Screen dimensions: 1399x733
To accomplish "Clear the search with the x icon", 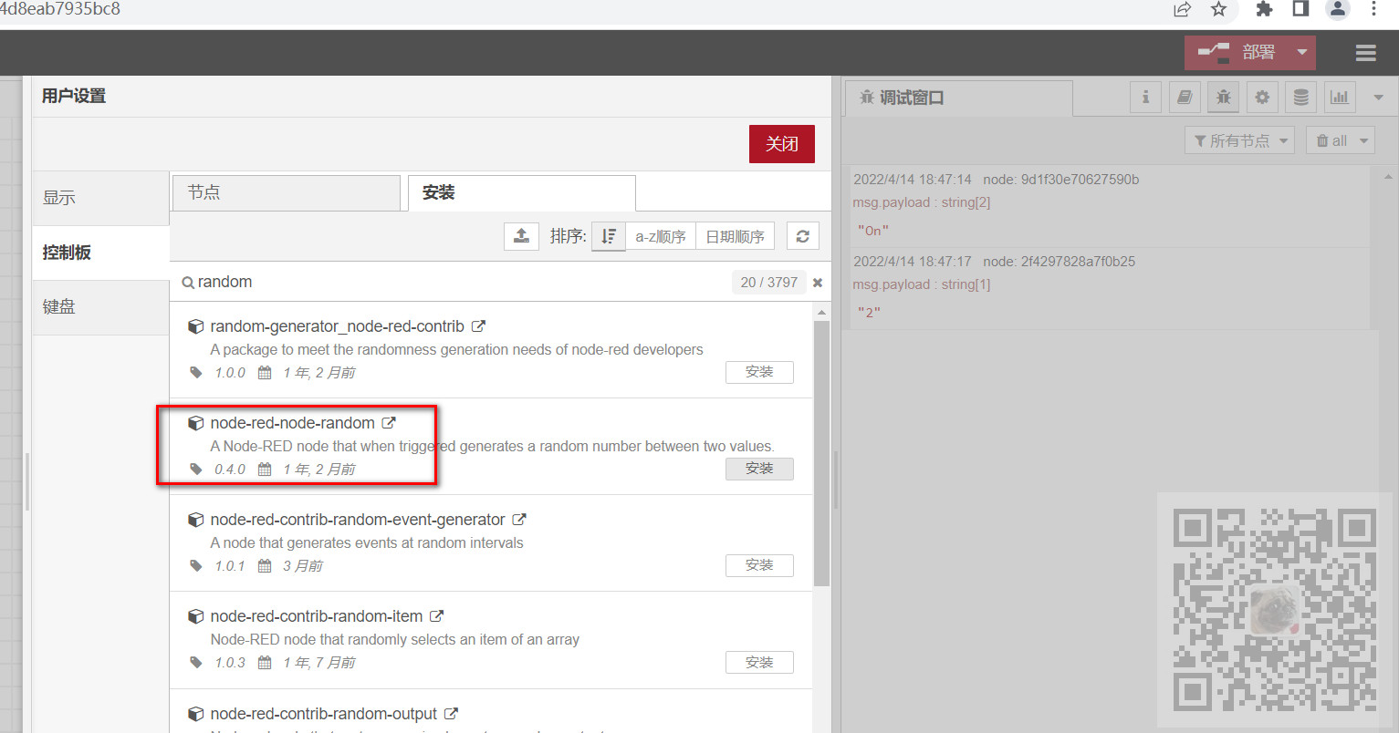I will click(818, 283).
